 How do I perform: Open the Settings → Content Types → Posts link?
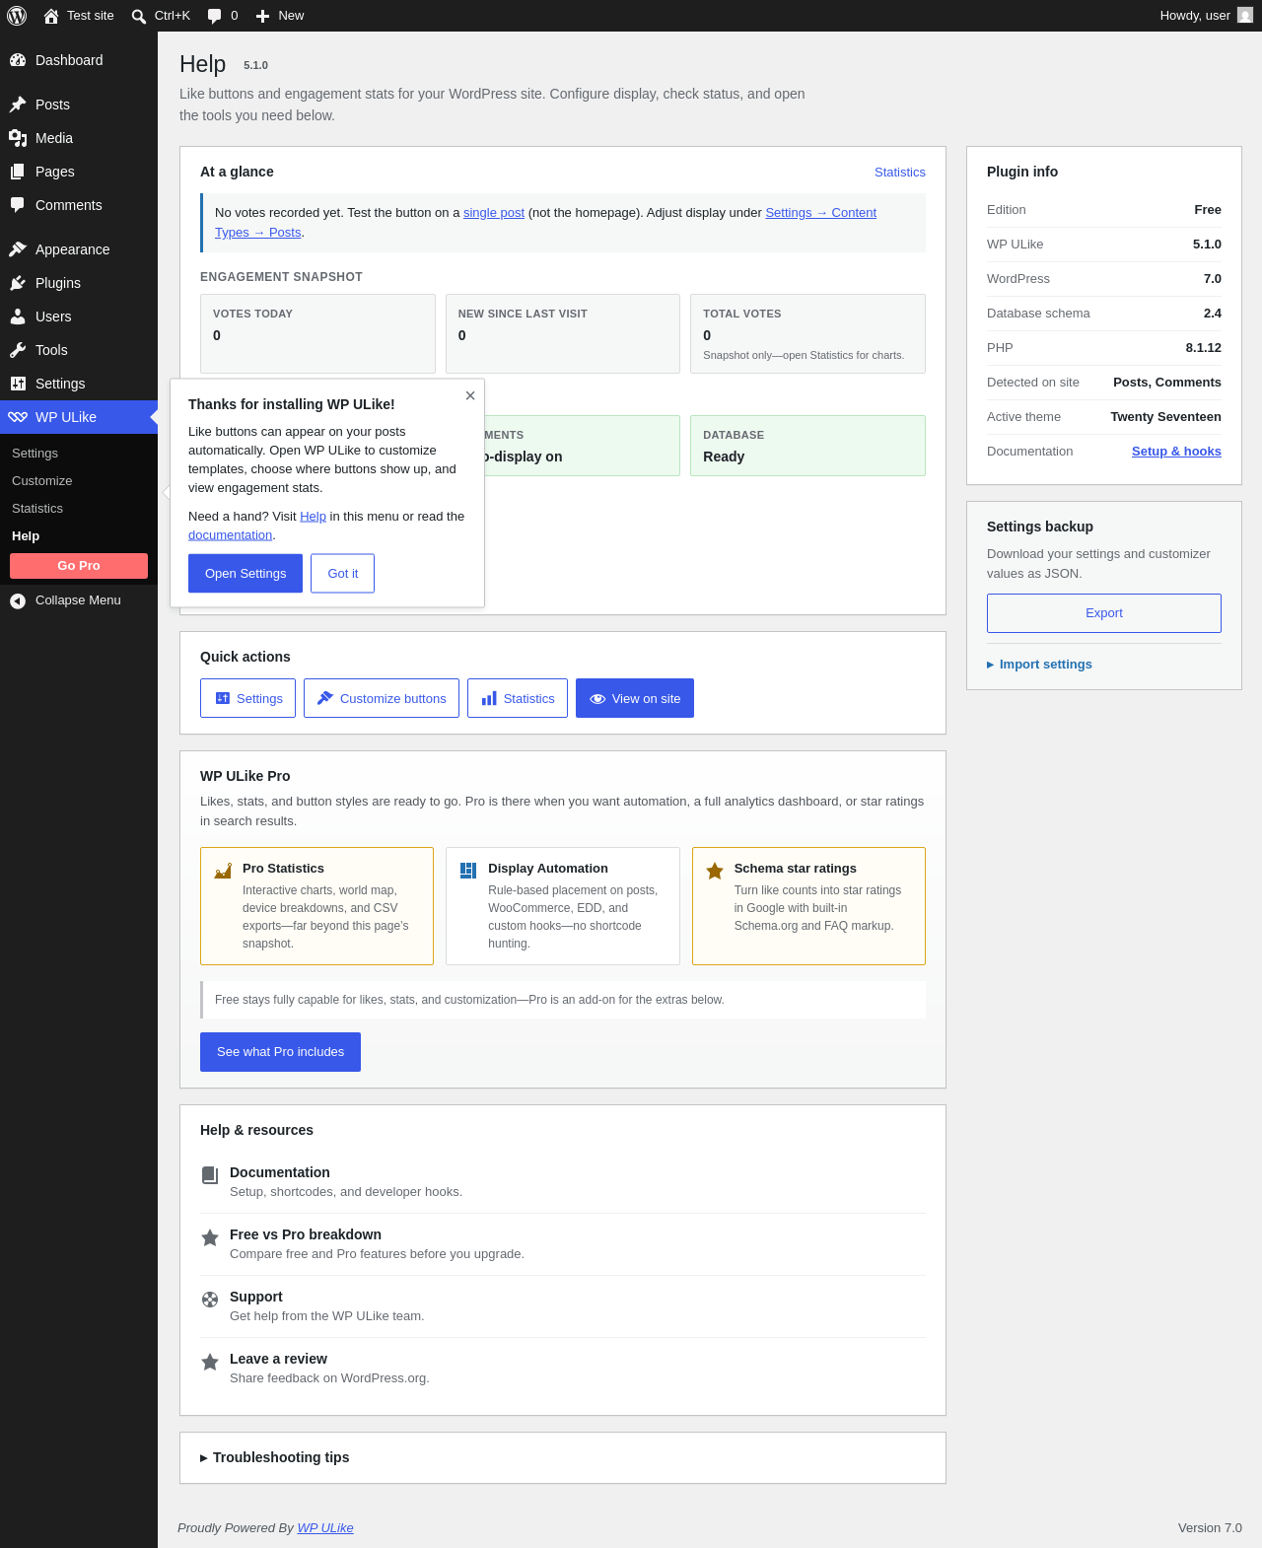pyautogui.click(x=820, y=213)
